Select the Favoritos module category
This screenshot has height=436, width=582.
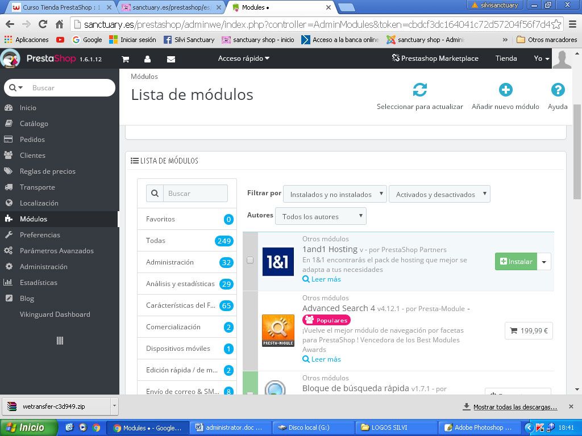[x=187, y=219]
